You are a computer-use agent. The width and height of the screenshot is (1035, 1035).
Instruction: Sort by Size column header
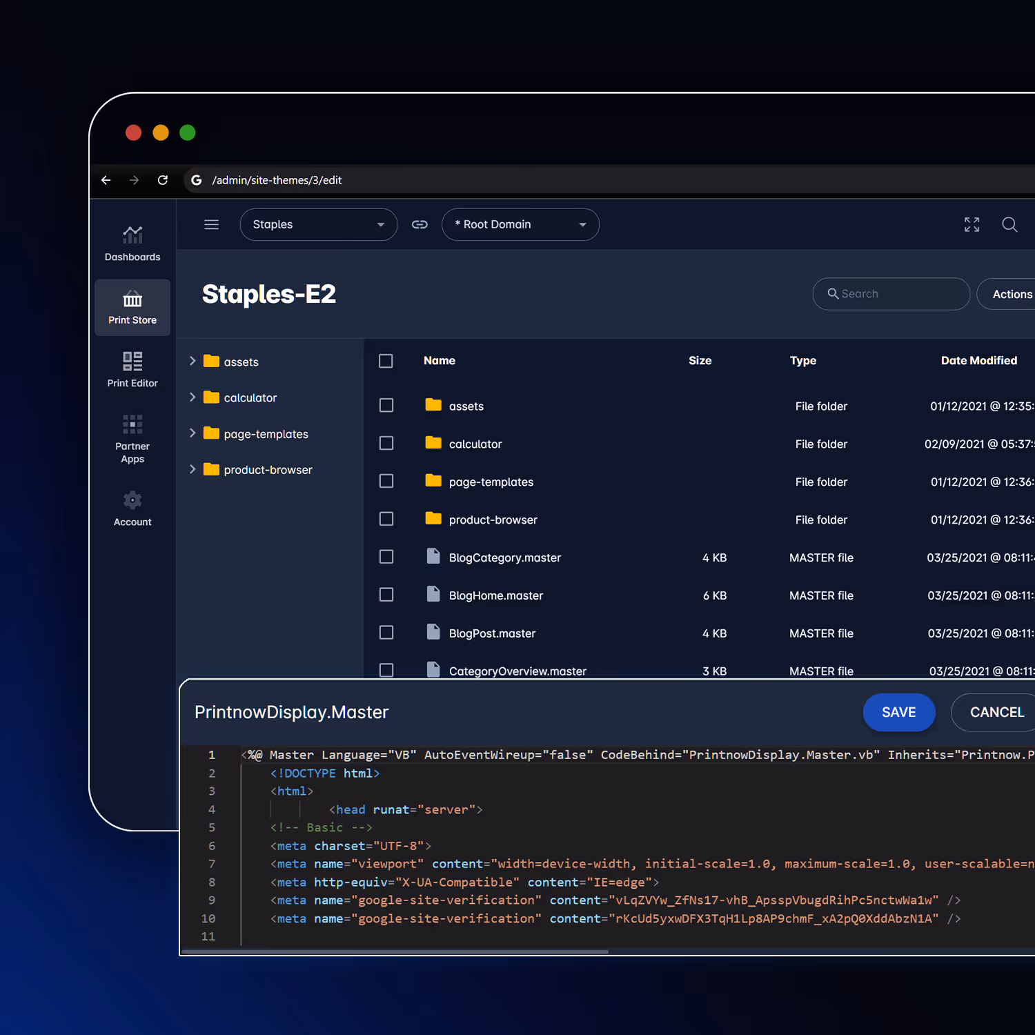pyautogui.click(x=700, y=361)
